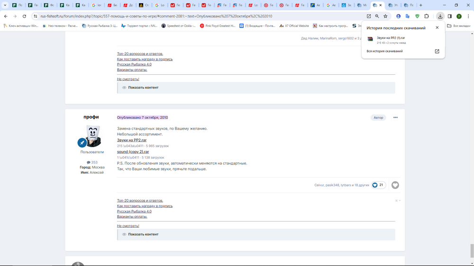This screenshot has height=266, width=474.
Task: Open the browser side panel
Action: pyautogui.click(x=450, y=16)
